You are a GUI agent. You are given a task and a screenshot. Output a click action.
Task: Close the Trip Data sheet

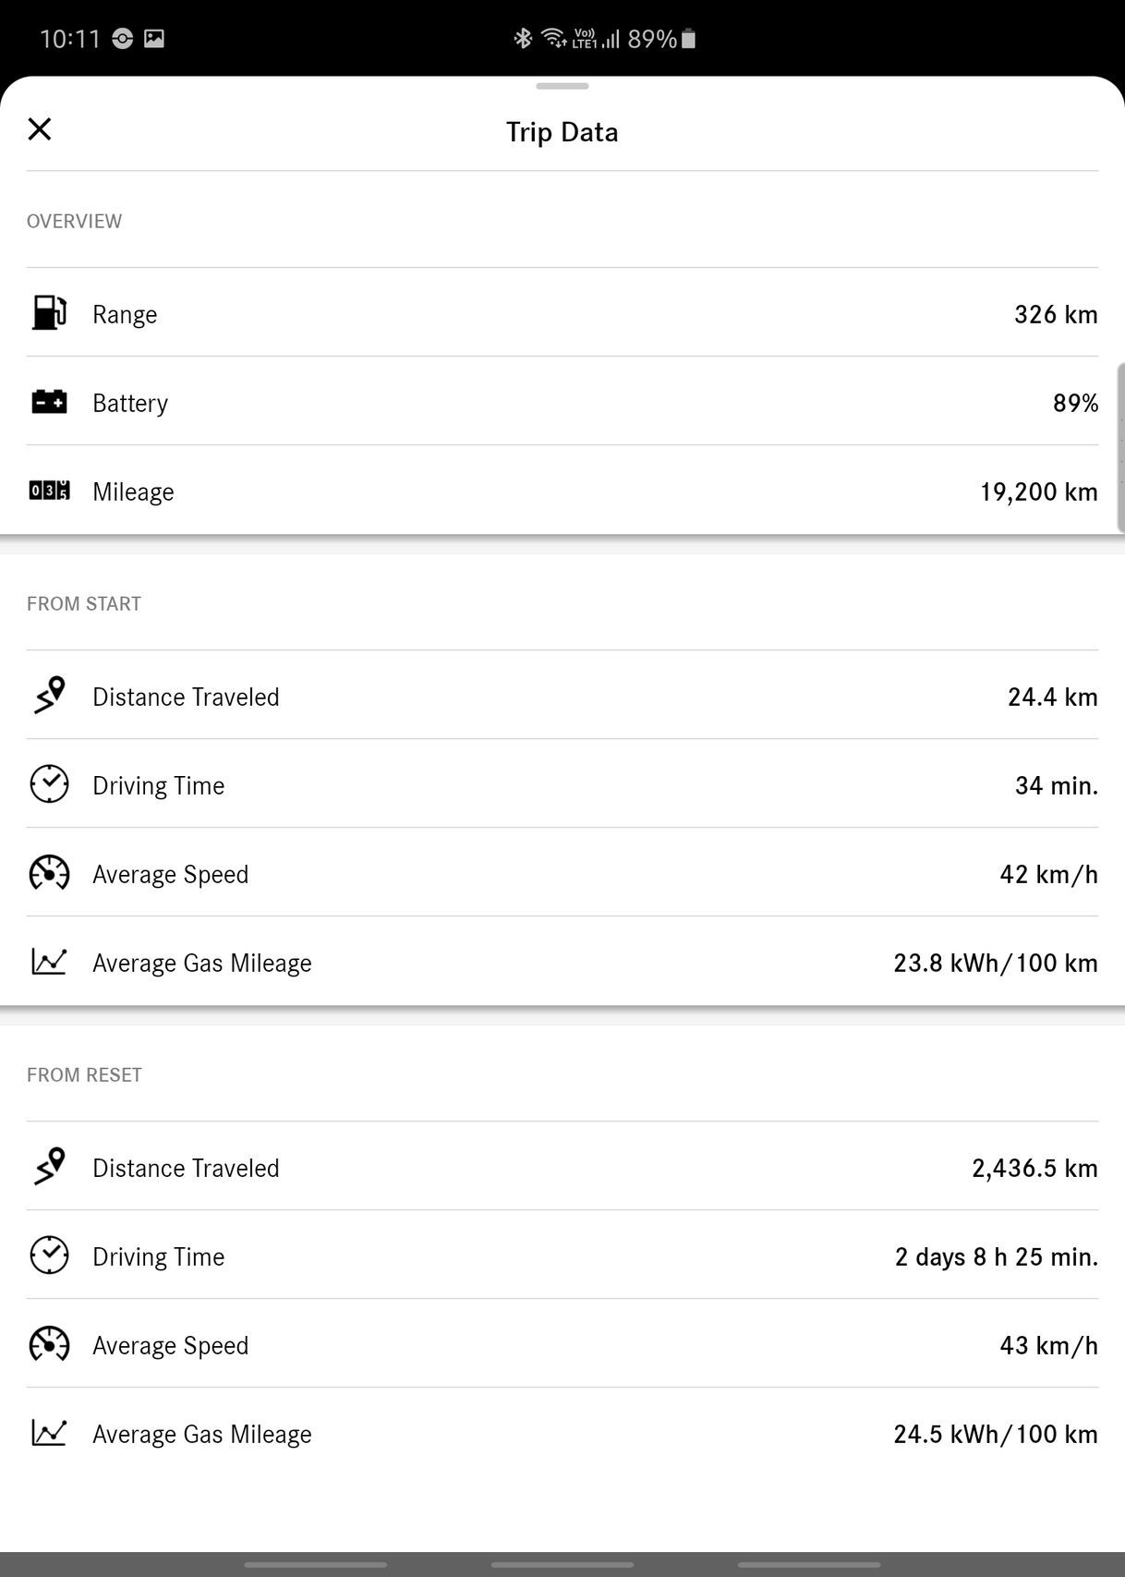pyautogui.click(x=40, y=129)
